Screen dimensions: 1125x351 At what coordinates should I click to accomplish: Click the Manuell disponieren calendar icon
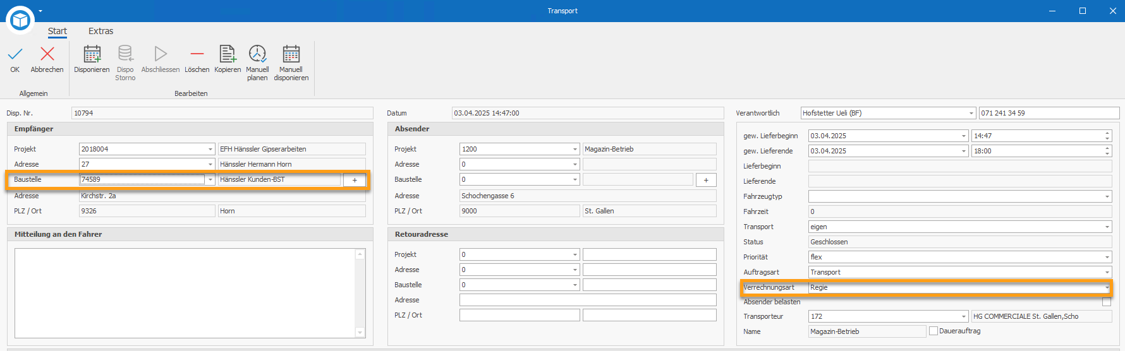[x=291, y=54]
